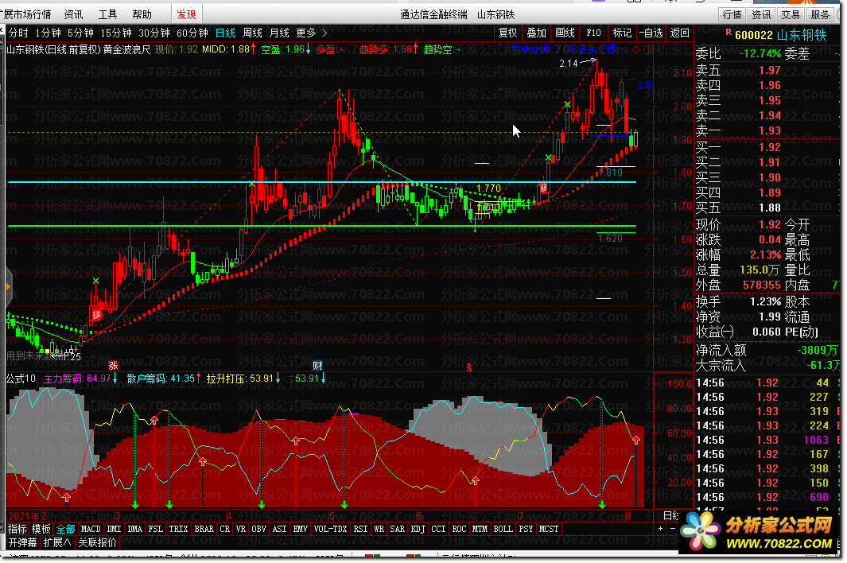
Task: Toggle the -自选 watchlist button
Action: coord(651,33)
